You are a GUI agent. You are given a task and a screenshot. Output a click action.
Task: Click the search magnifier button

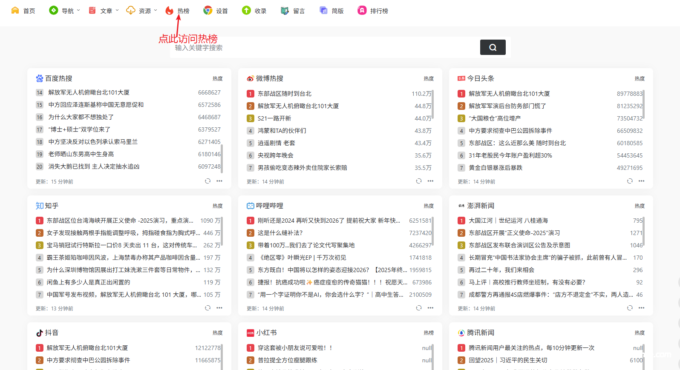(x=493, y=47)
